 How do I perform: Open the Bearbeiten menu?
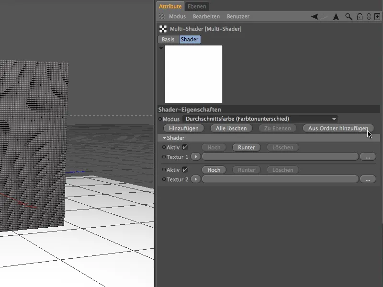[x=206, y=16]
